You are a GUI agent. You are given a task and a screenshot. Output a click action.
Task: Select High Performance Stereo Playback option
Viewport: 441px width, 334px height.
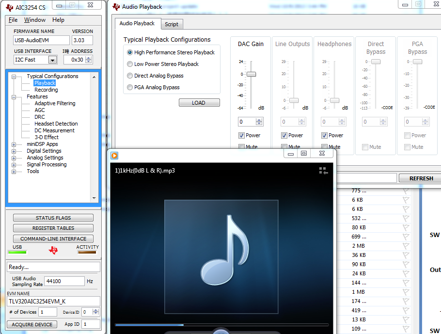pyautogui.click(x=130, y=52)
